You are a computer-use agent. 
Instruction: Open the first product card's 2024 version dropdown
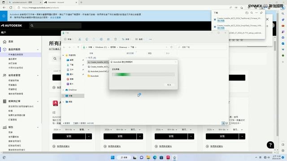pos(57,130)
